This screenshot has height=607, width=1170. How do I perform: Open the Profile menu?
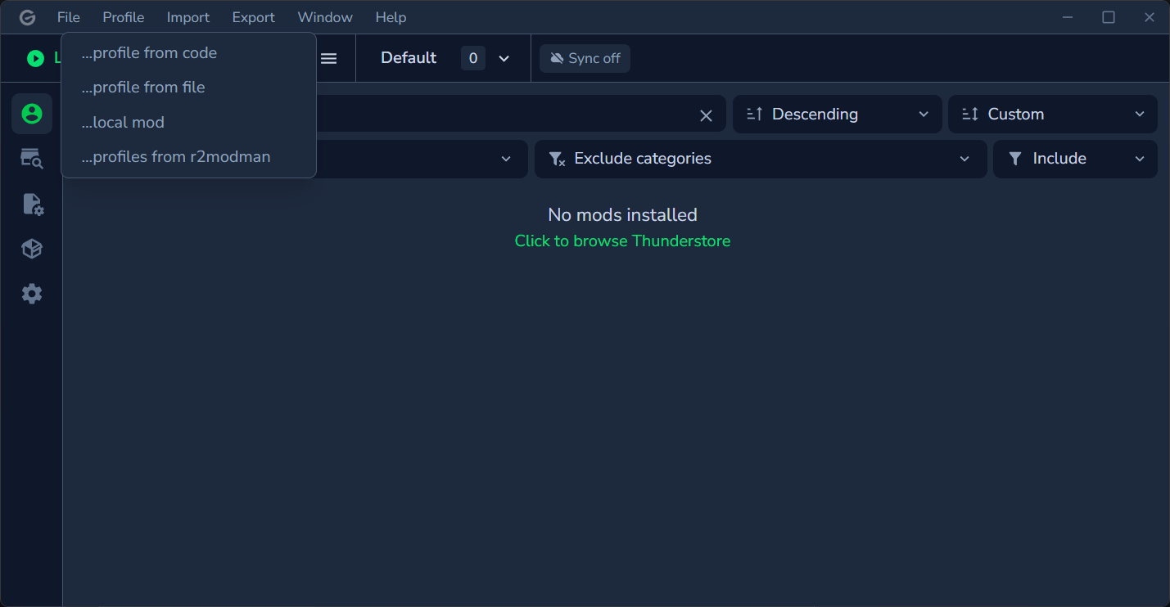(x=124, y=17)
